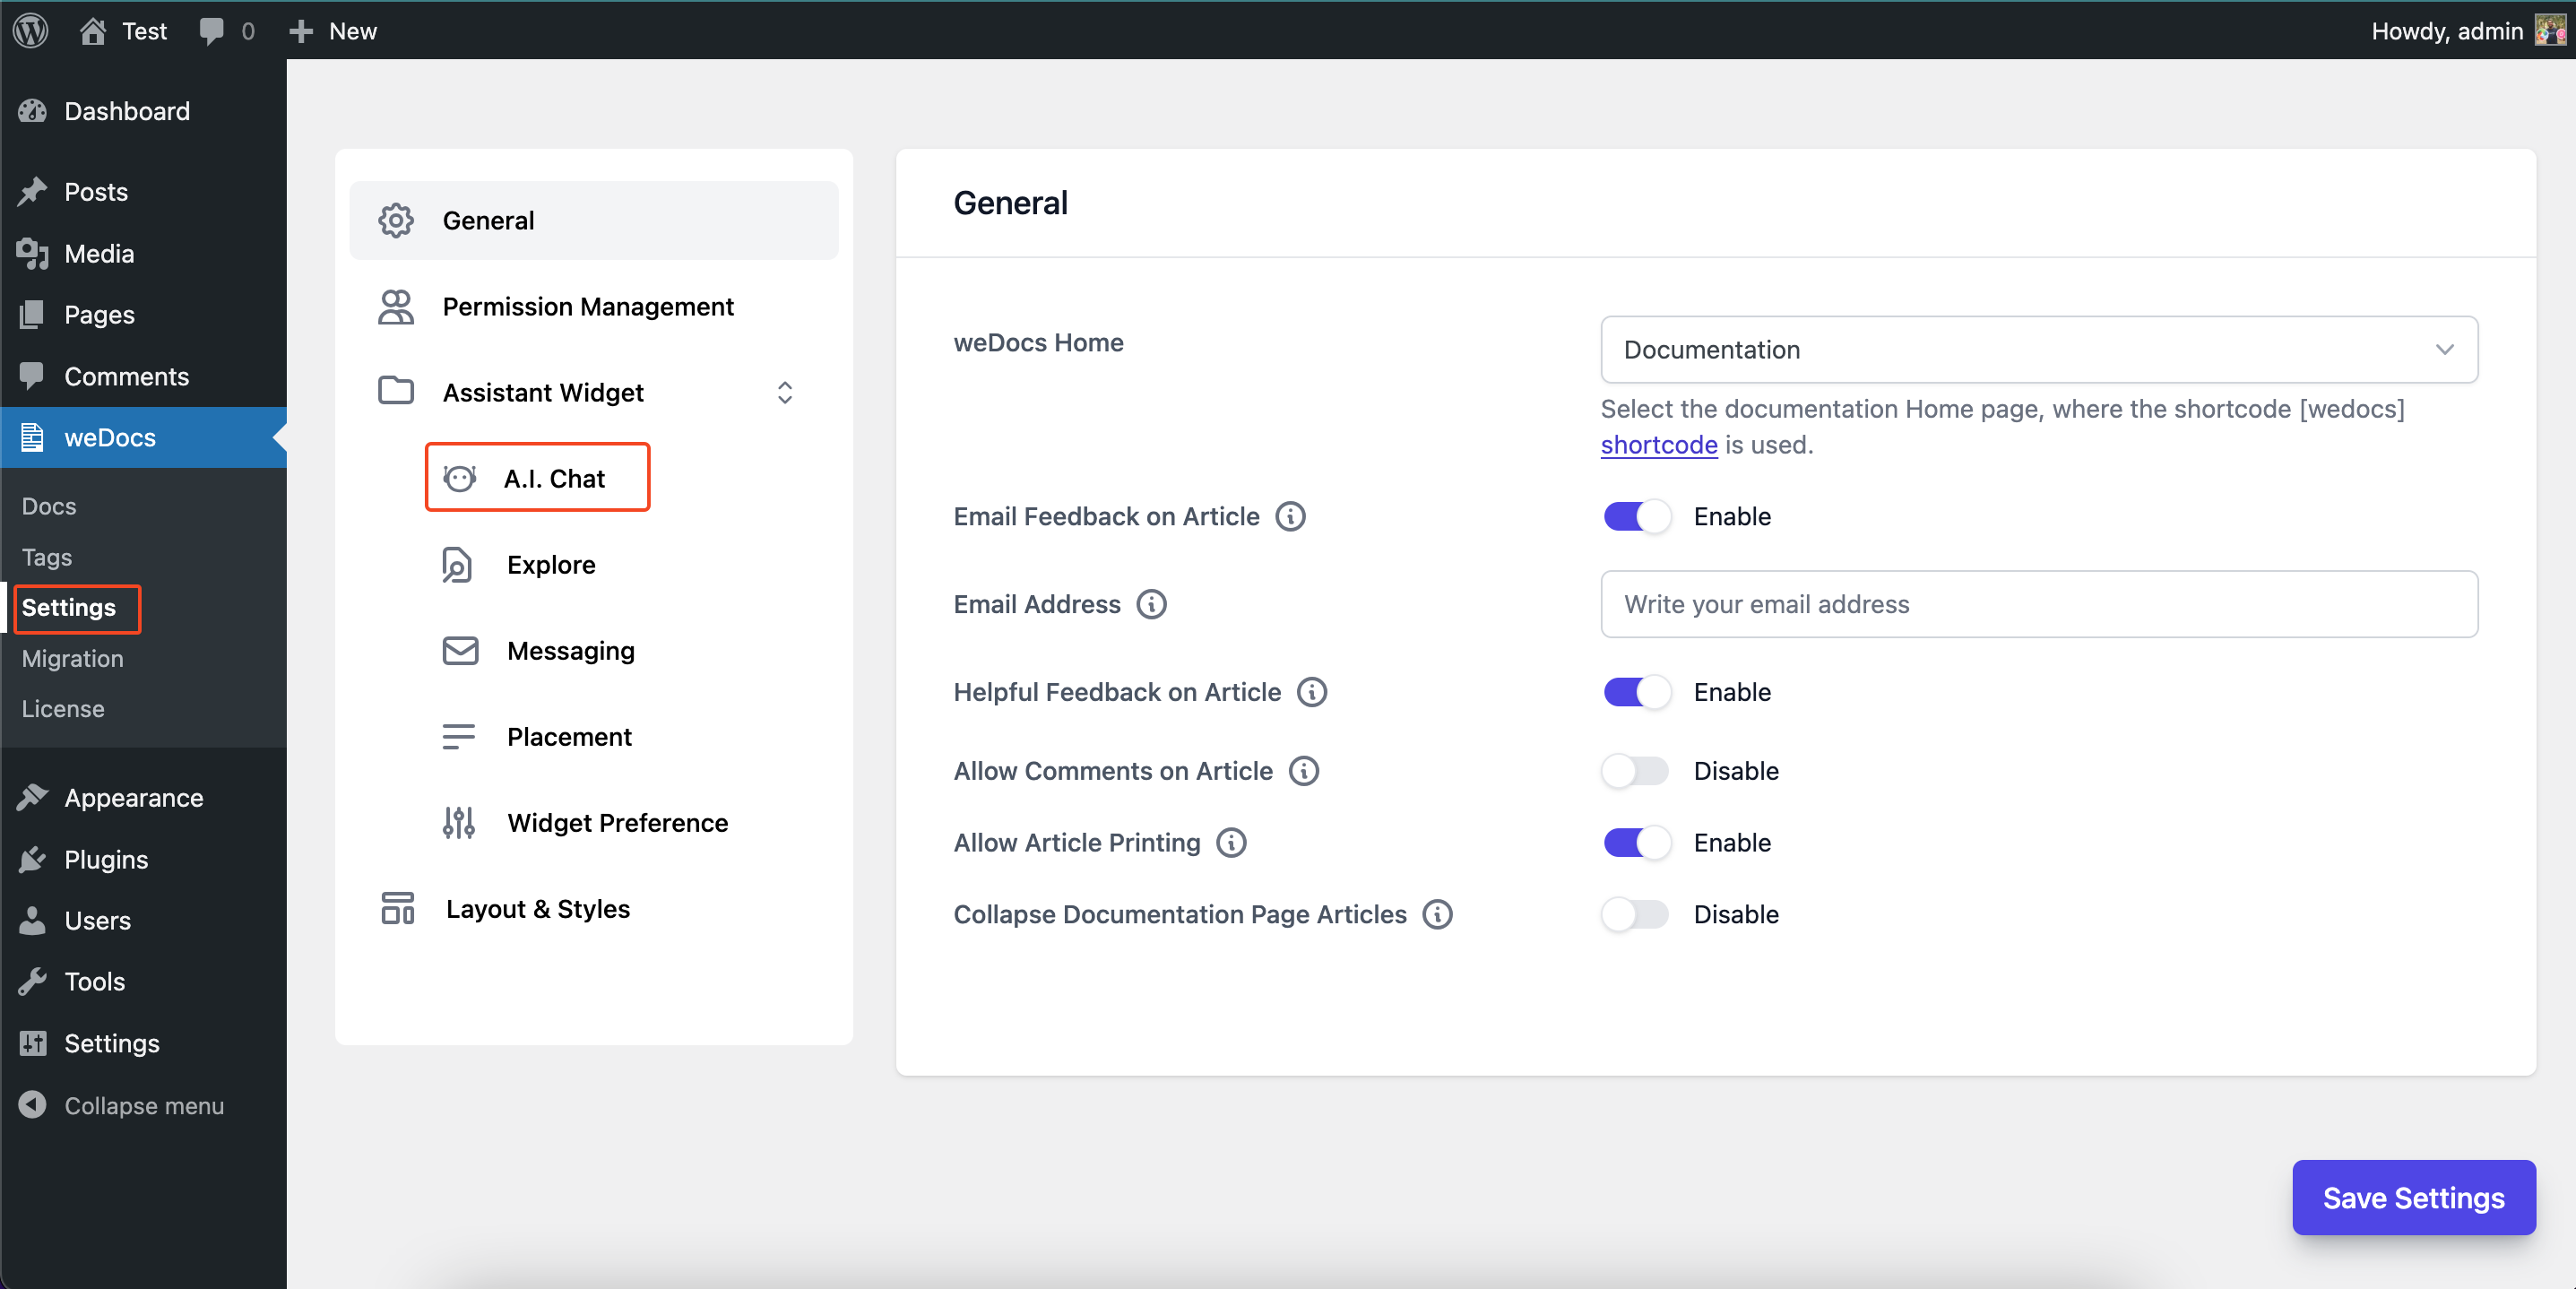The width and height of the screenshot is (2576, 1289).
Task: Click the plus icon beside New
Action: point(300,32)
